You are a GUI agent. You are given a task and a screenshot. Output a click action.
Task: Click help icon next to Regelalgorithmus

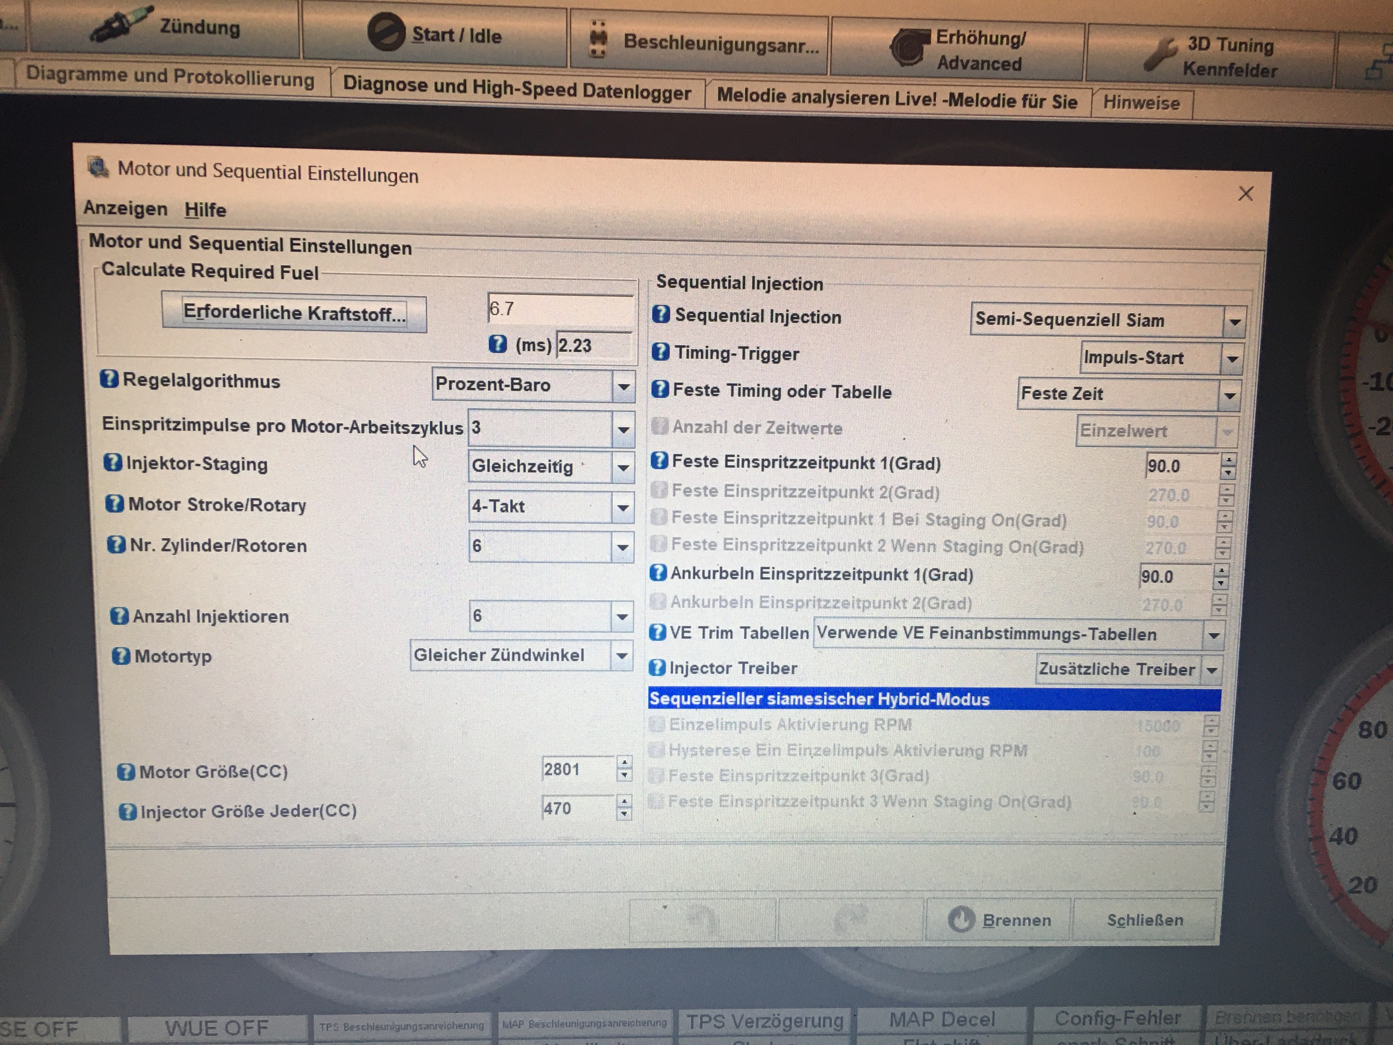(108, 379)
